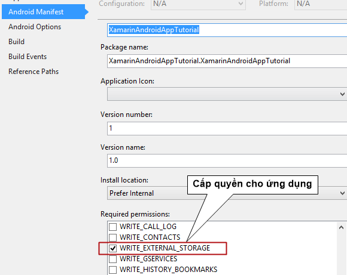Click the Version name field
Image resolution: width=347 pixels, height=275 pixels.
(x=227, y=160)
